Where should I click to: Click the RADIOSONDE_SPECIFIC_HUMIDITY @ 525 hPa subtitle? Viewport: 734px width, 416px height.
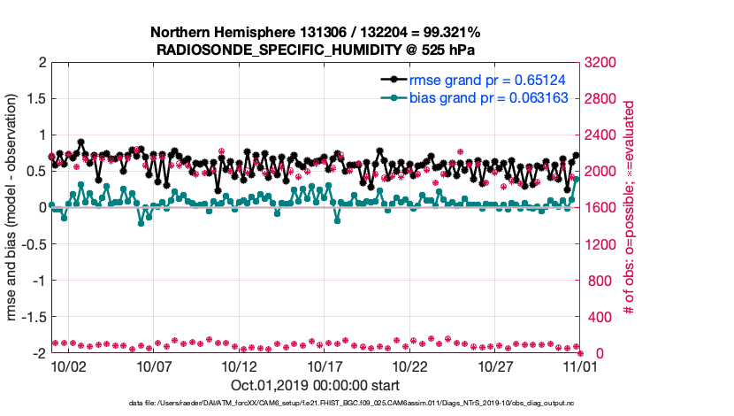(x=316, y=50)
